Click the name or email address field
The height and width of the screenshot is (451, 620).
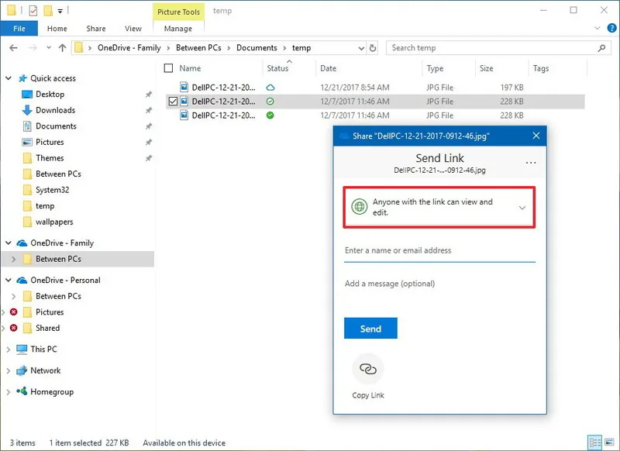439,250
